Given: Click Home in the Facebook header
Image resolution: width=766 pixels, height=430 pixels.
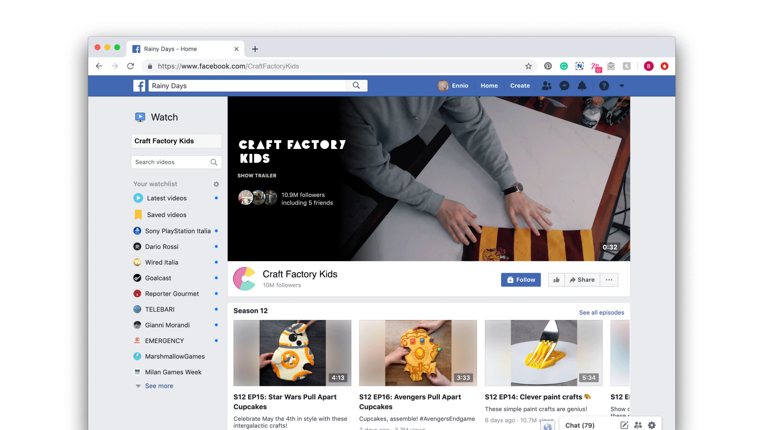Looking at the screenshot, I should click(489, 86).
